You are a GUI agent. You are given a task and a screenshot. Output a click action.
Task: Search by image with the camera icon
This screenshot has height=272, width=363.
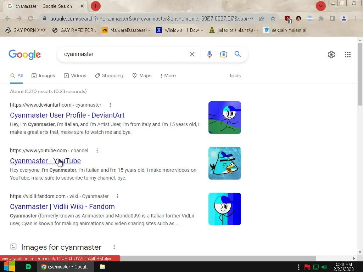[x=223, y=54]
